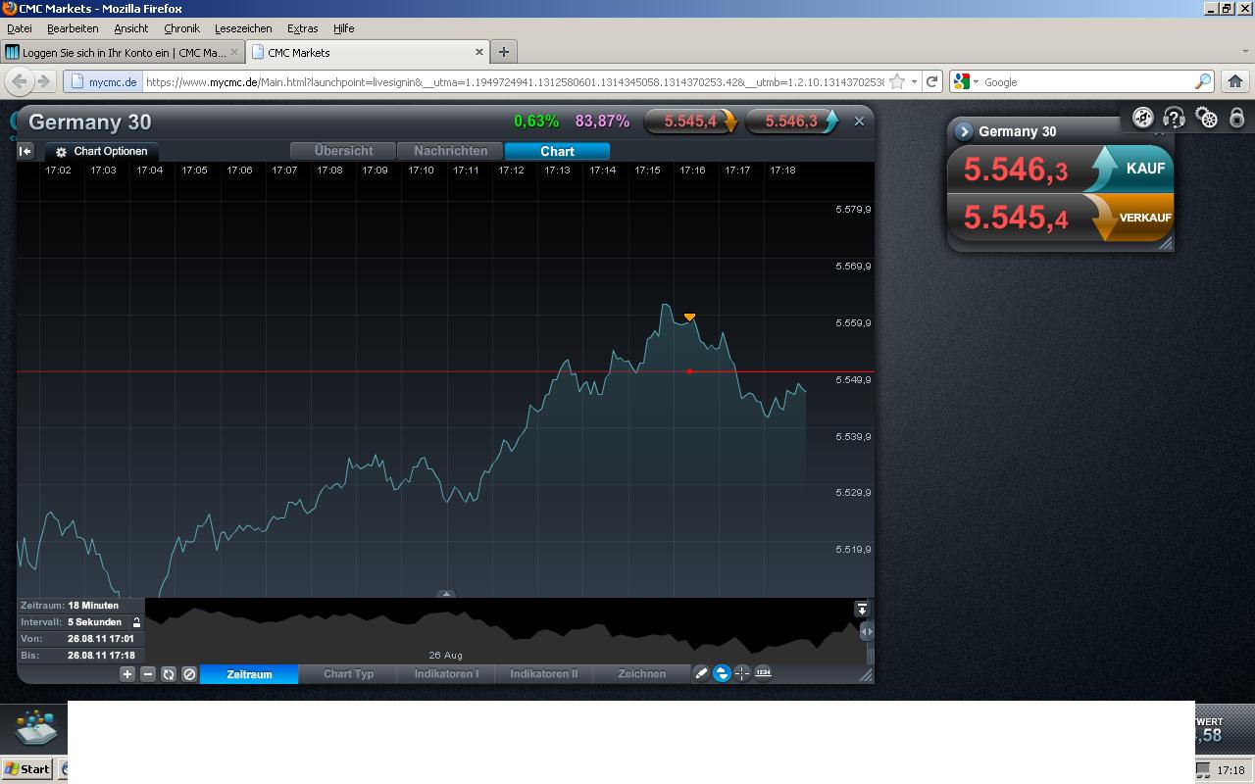Click the 5.546,3 buy price pill in chart header
1255x784 pixels.
pos(791,122)
